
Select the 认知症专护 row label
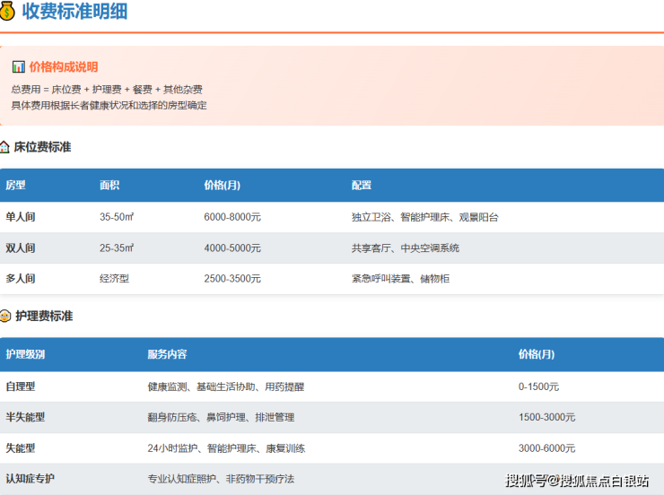[x=31, y=479]
